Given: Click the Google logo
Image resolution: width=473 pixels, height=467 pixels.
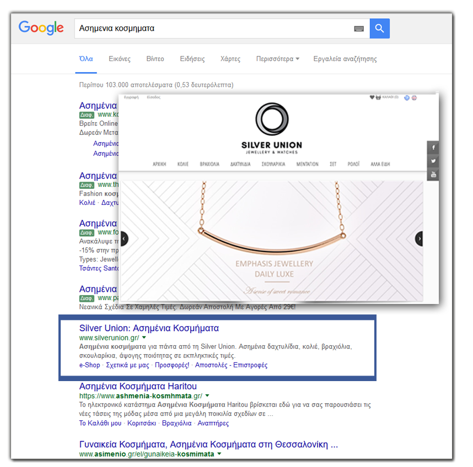Looking at the screenshot, I should tap(41, 28).
